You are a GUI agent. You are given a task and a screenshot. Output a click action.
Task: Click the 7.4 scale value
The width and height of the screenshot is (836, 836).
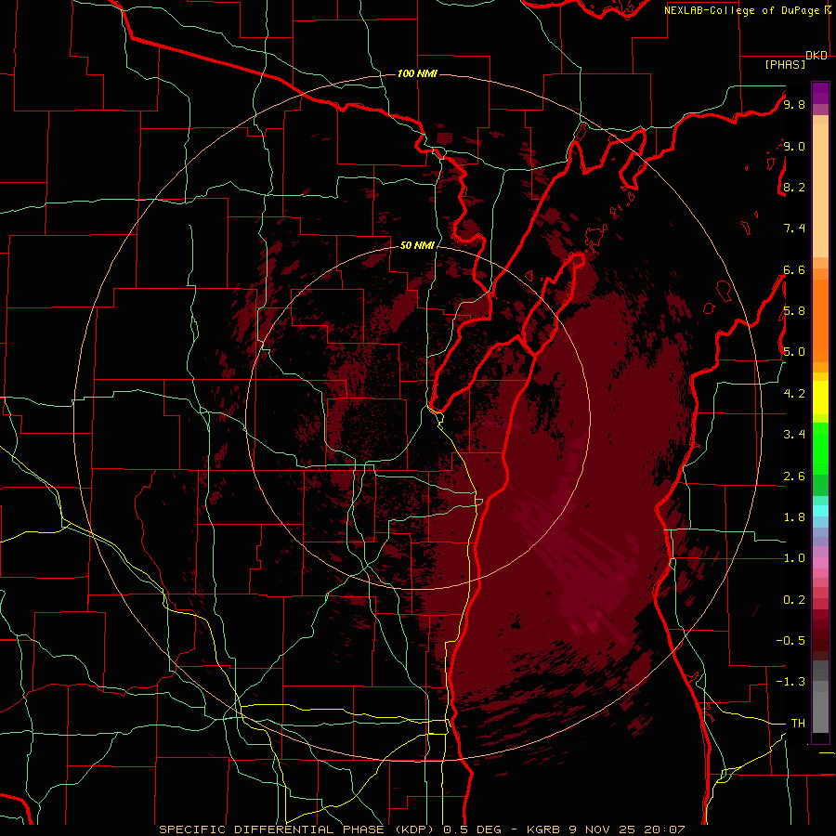point(794,229)
